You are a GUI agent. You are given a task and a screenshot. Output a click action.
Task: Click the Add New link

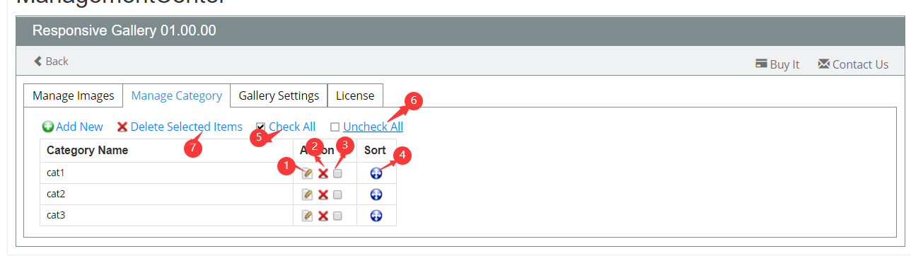click(79, 127)
